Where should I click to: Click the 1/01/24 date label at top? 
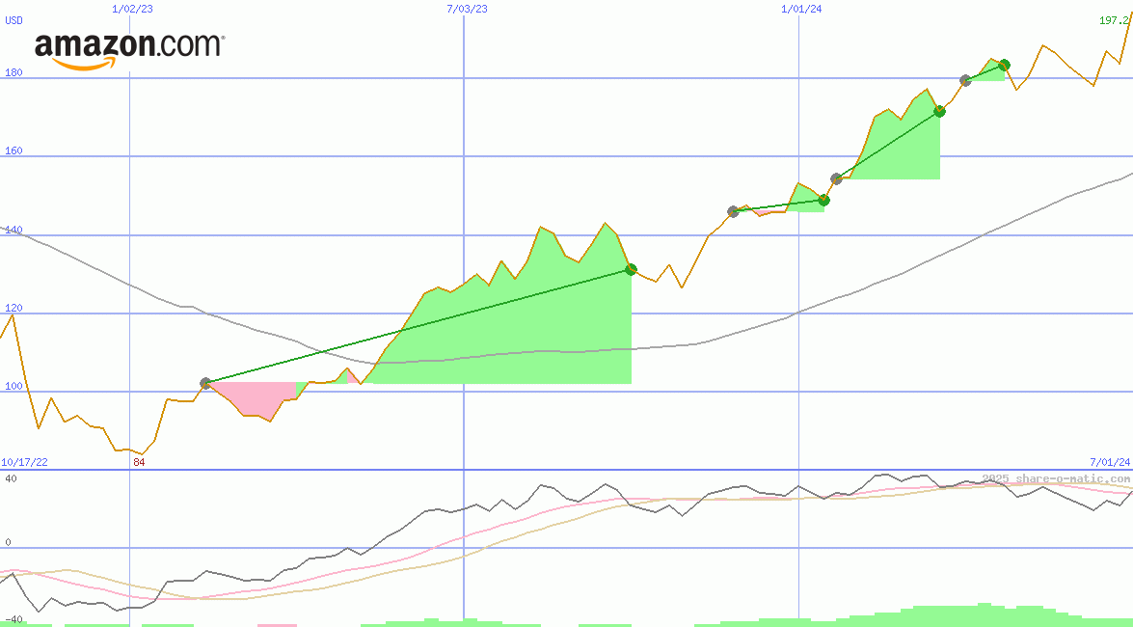(801, 9)
